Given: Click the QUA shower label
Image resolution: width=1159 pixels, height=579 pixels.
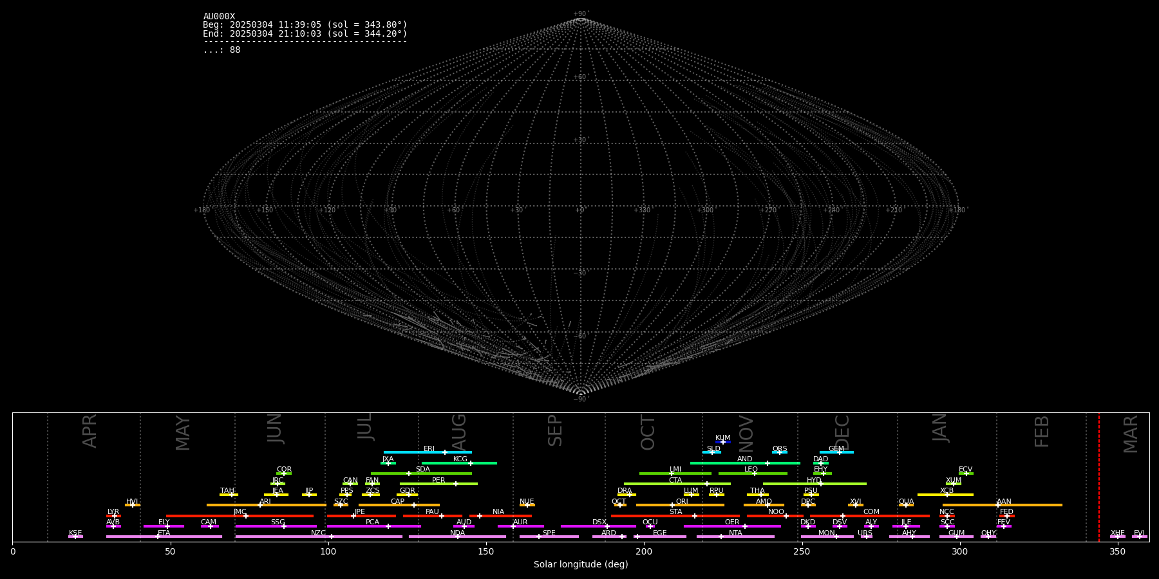Looking at the screenshot, I should tap(906, 502).
